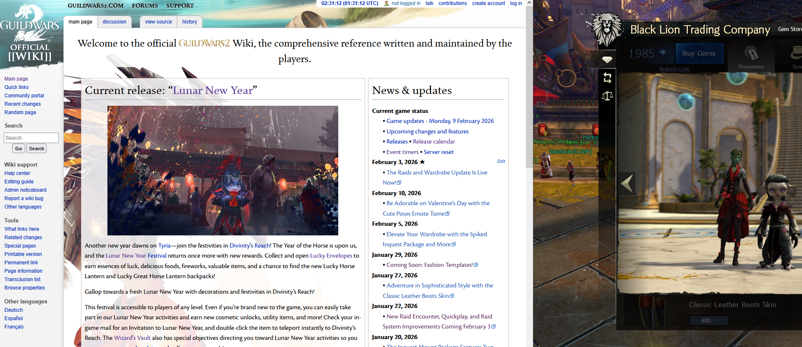Click the 'Edit' link in News & updates
Image resolution: width=802 pixels, height=347 pixels.
pos(501,161)
